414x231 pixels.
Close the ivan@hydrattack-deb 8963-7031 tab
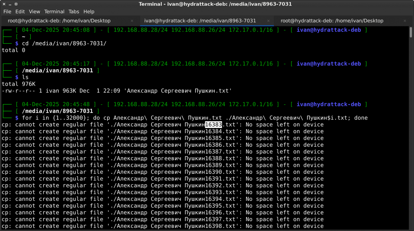(268, 21)
